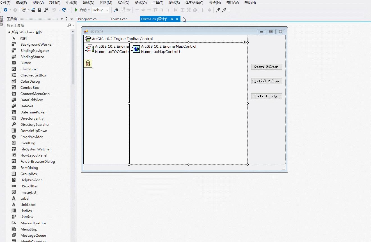Click the open file icon in toolbar
This screenshot has height=242, width=371.
pyautogui.click(x=33, y=10)
